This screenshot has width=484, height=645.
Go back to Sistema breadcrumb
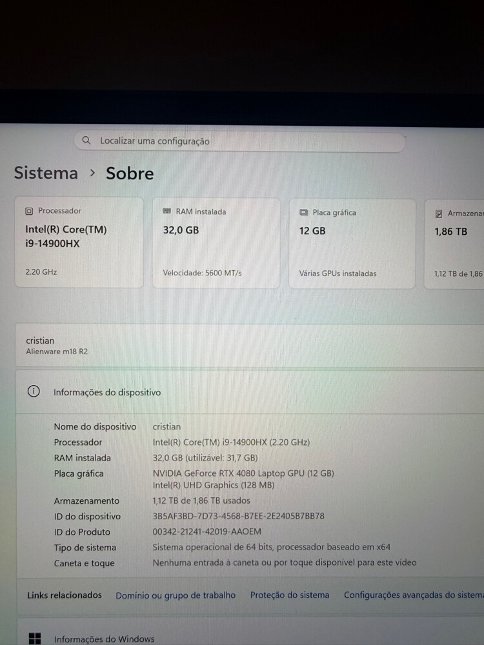(46, 173)
